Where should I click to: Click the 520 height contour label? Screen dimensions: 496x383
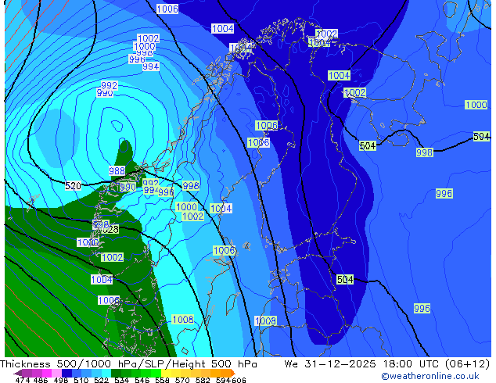click(x=73, y=186)
